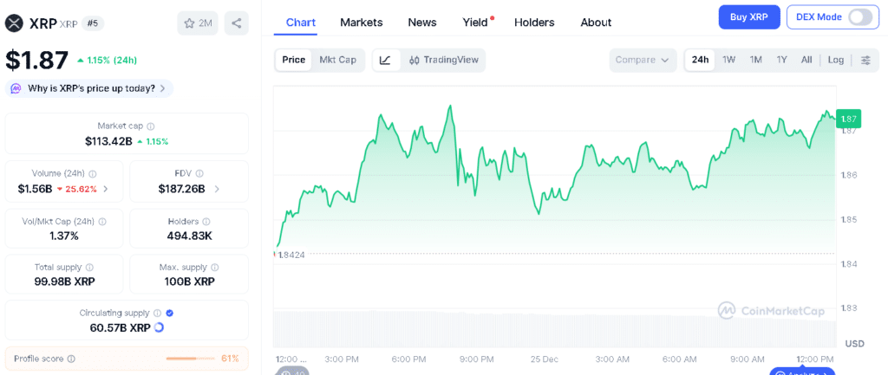This screenshot has width=888, height=375.
Task: Open Volume (24h) info icon
Action: (x=93, y=174)
